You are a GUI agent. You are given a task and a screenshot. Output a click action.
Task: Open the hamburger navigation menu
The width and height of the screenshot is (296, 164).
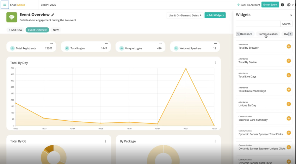point(5,5)
